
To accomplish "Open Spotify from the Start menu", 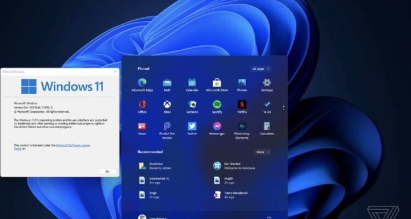I will (x=217, y=107).
